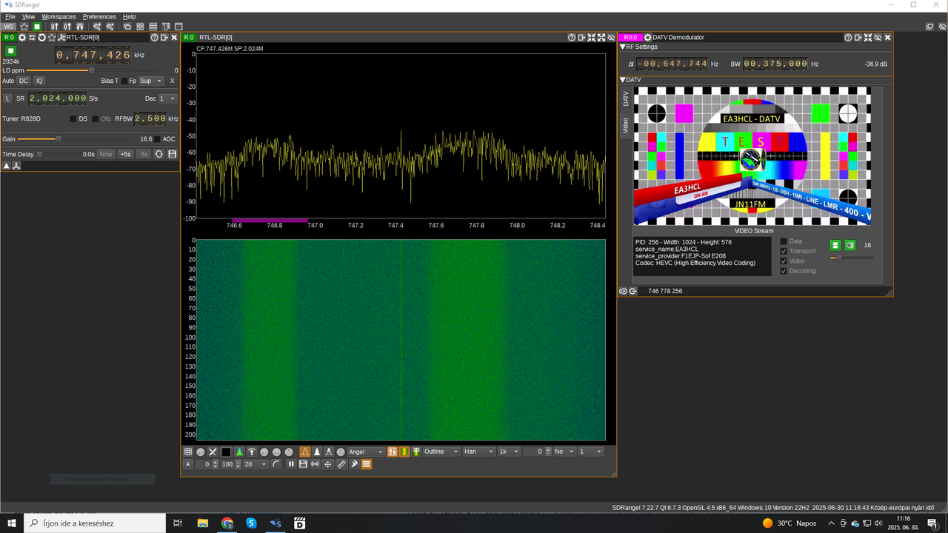Open the View menu
Screen dimensions: 948x533
point(28,16)
